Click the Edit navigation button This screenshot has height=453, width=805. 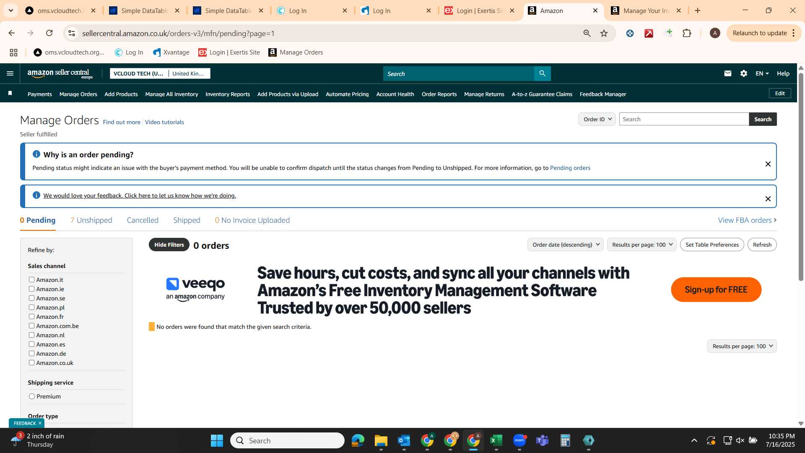780,93
